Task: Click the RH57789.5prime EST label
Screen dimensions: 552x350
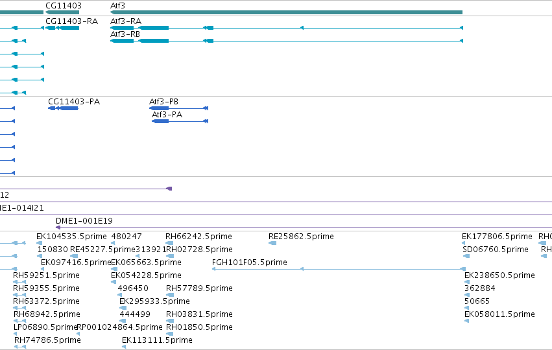Action: coord(199,288)
